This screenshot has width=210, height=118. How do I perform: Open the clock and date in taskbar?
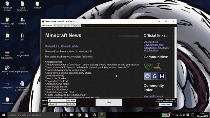click(x=202, y=115)
